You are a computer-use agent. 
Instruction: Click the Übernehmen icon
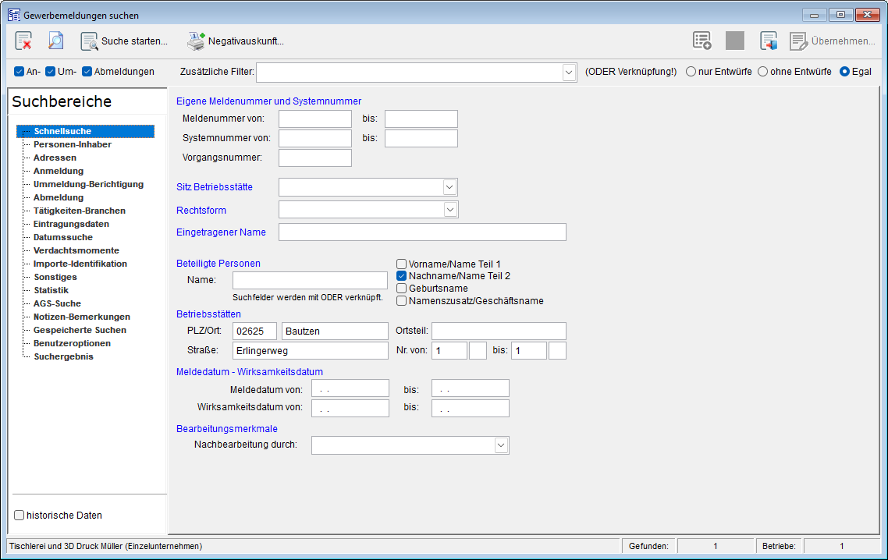[x=798, y=41]
